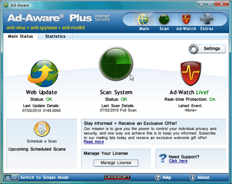Click the Manage License button
Screen dimensions: 232x184
116,163
